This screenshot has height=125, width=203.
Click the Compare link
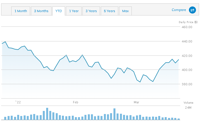[x=179, y=10]
